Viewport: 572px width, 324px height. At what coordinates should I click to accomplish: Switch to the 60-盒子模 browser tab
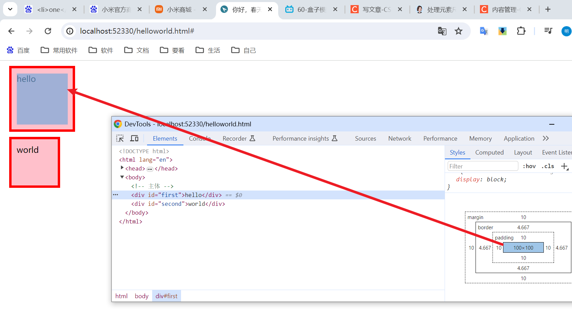(311, 10)
